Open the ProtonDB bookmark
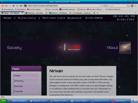The width and height of the screenshot is (138, 103). click(x=68, y=9)
